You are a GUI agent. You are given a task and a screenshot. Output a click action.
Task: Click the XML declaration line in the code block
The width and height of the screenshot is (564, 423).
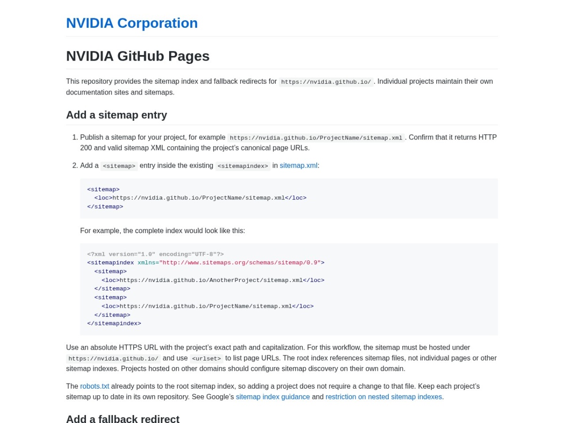point(156,254)
